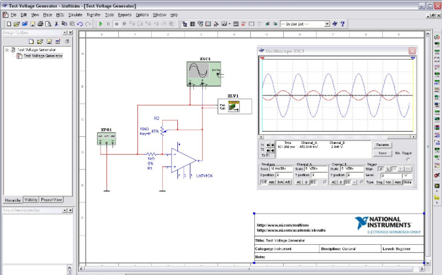This screenshot has width=442, height=275.
Task: Open the File menu
Action: (x=14, y=15)
